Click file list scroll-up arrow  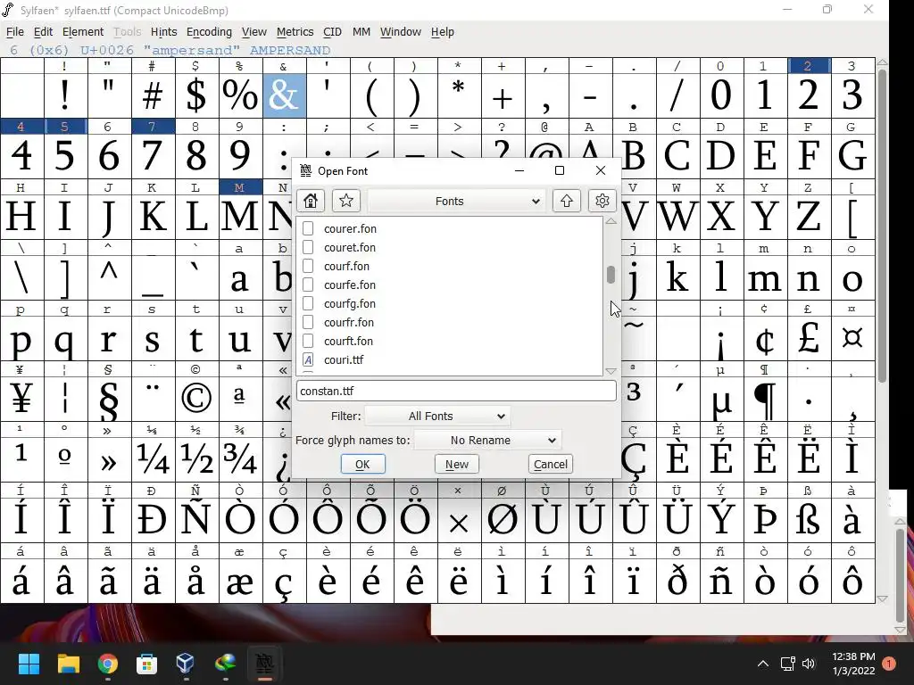[611, 221]
